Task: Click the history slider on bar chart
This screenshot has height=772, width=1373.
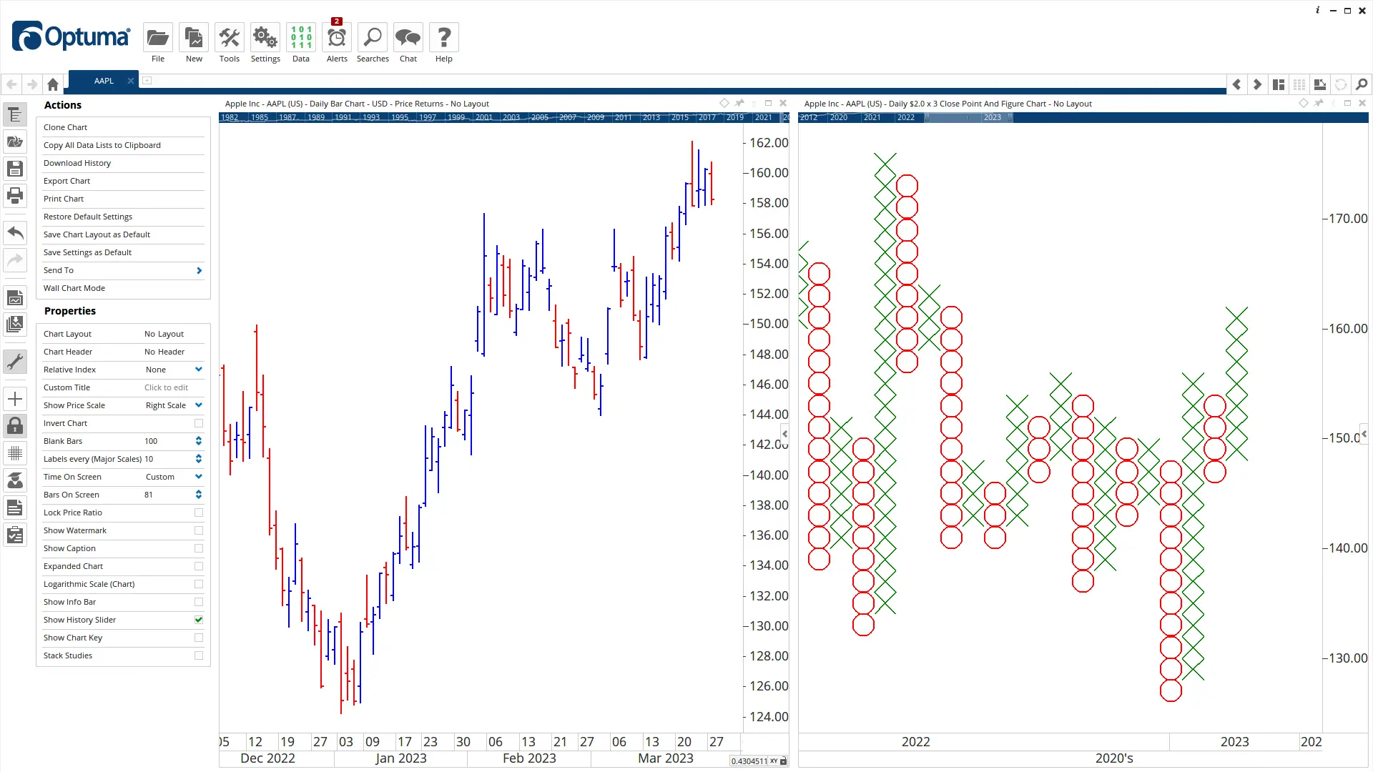Action: coord(503,117)
